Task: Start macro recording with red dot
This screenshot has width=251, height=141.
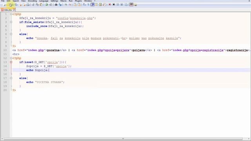Action: pyautogui.click(x=110, y=5)
